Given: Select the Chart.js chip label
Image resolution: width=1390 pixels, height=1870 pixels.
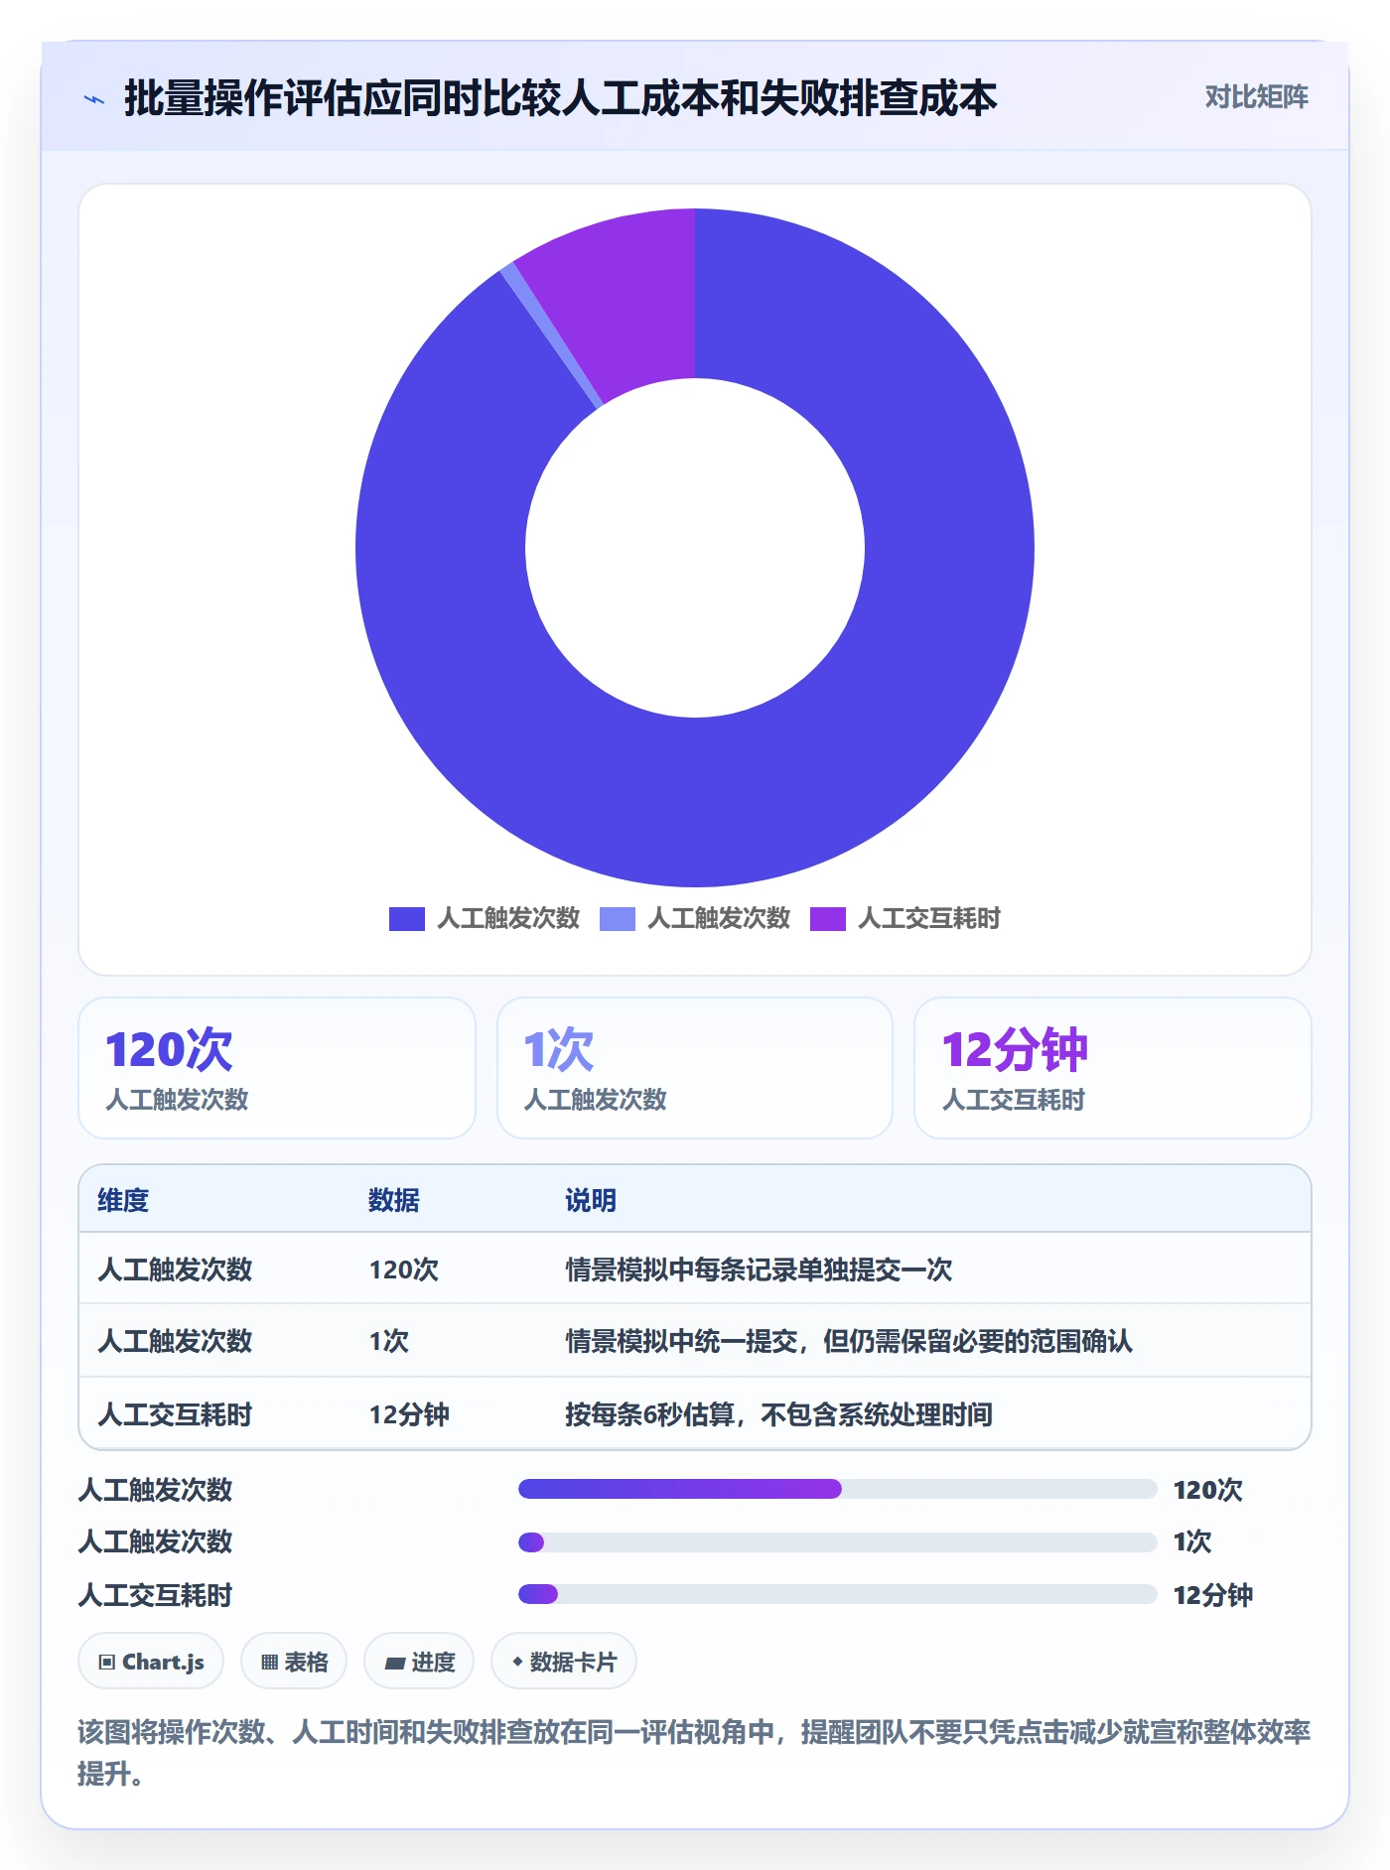Looking at the screenshot, I should coord(163,1662).
